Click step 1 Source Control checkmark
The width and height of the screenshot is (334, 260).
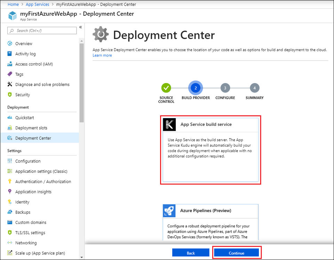click(166, 88)
